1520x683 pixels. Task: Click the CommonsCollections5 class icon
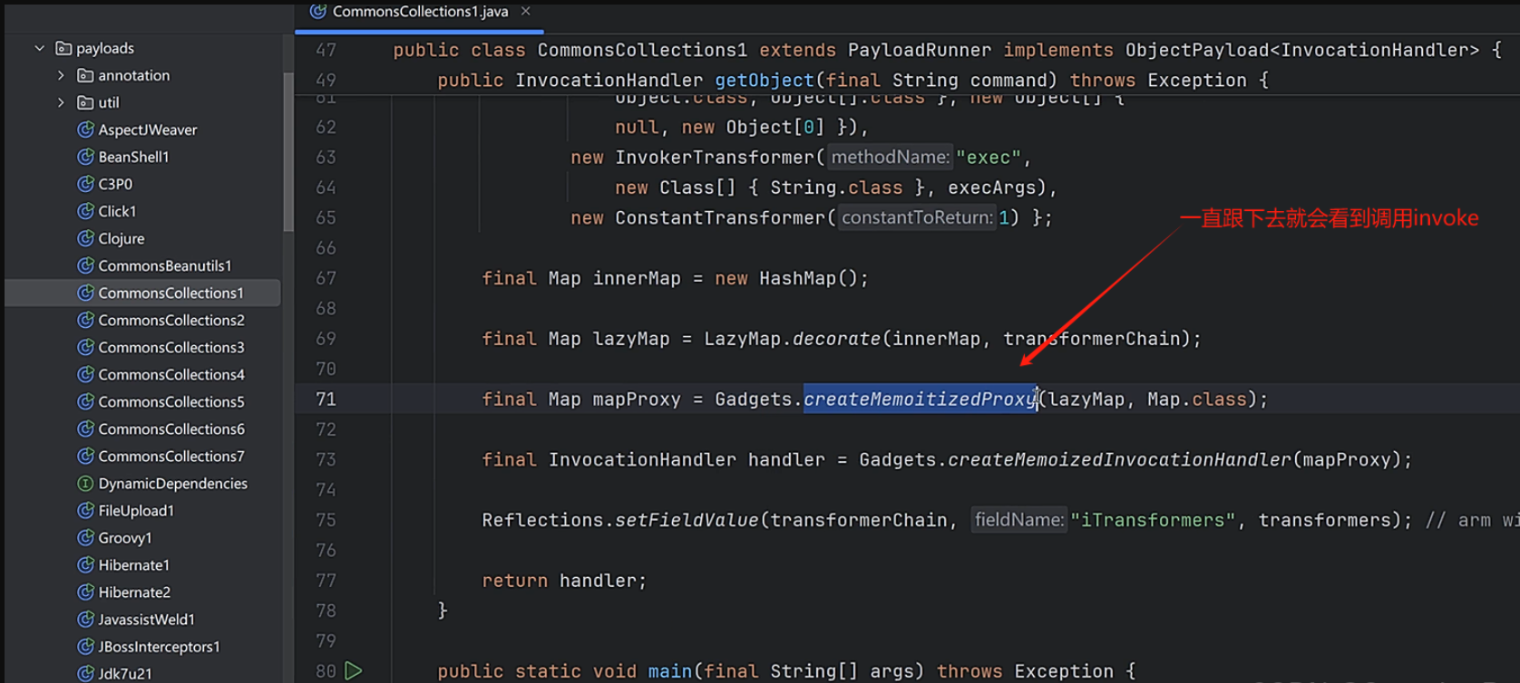point(85,401)
